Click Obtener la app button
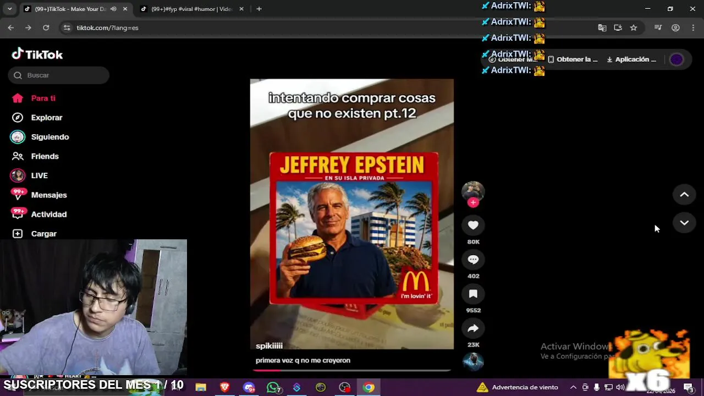 (x=573, y=59)
